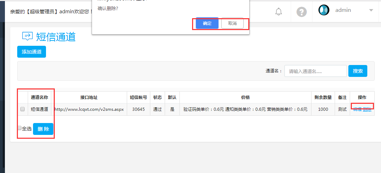Tick the 短信通道 row checkbox
This screenshot has width=381, height=173.
pyautogui.click(x=22, y=109)
